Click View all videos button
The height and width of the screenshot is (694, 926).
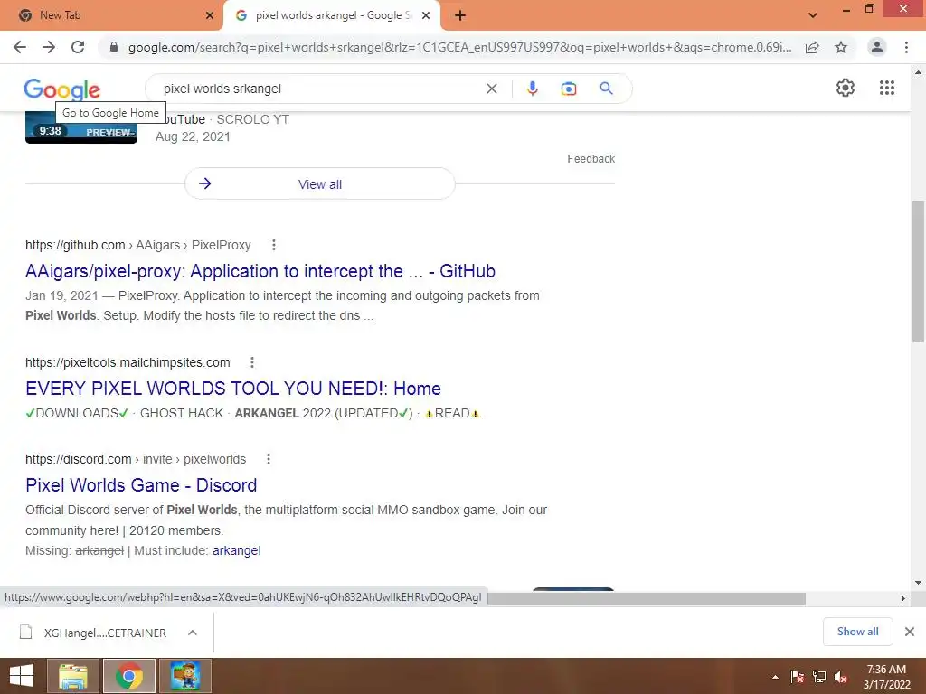(x=319, y=184)
